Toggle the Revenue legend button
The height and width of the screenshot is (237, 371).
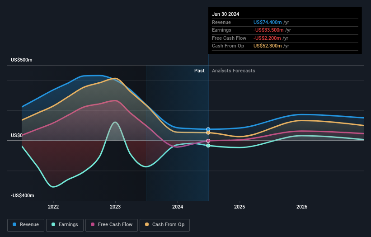coord(26,225)
